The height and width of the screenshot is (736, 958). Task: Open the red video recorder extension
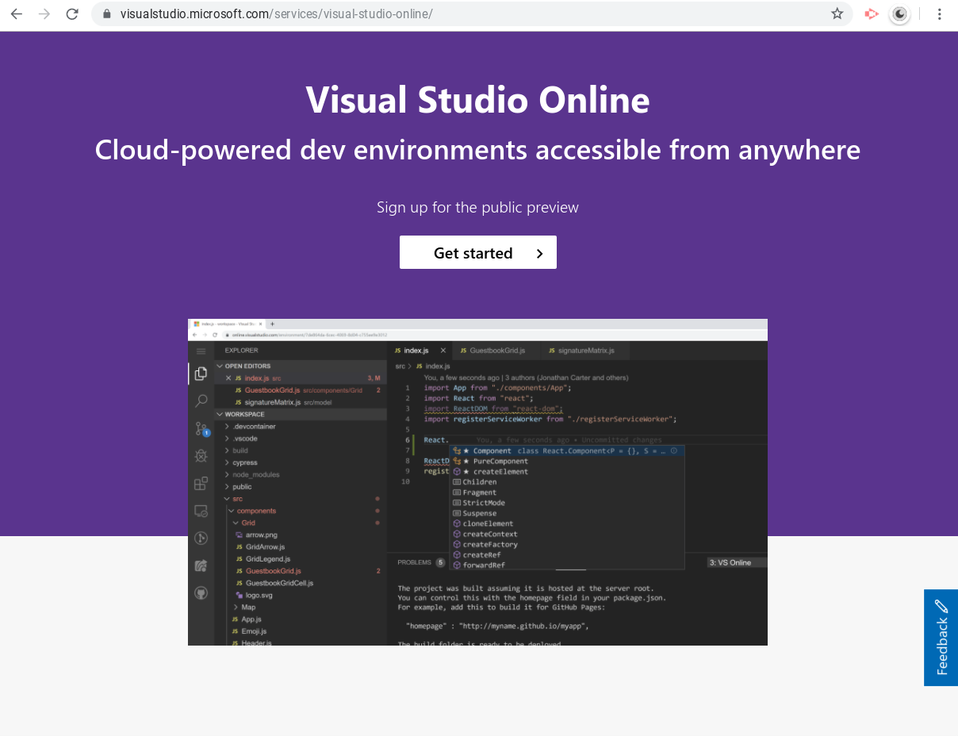[x=872, y=13]
